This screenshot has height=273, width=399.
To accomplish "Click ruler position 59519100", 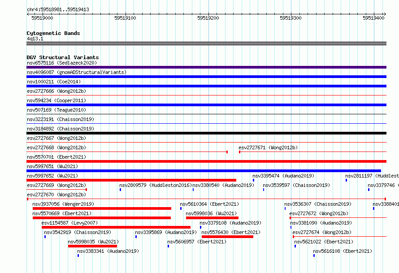I will click(x=125, y=18).
